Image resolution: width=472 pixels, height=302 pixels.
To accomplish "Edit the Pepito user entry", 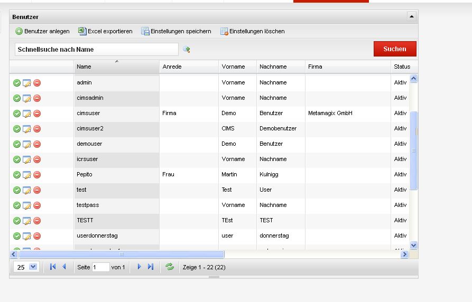I will pyautogui.click(x=27, y=175).
